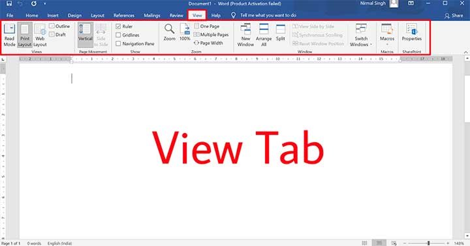This screenshot has width=470, height=246.
Task: Open Ribbon Display Options icon
Action: tap(411, 3)
